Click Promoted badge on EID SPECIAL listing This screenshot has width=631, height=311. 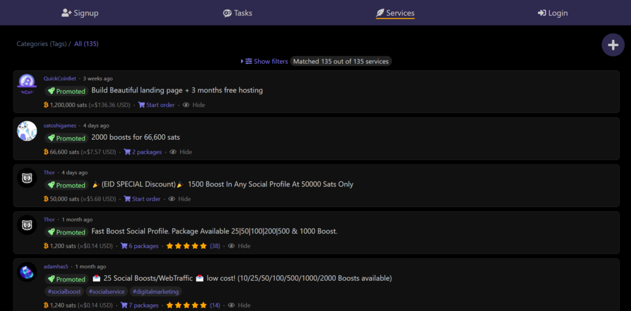click(67, 185)
